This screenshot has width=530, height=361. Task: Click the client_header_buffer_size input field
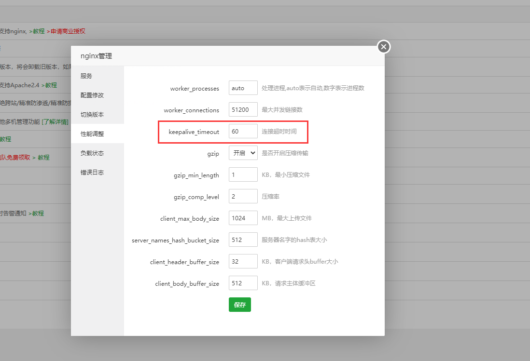coord(243,261)
